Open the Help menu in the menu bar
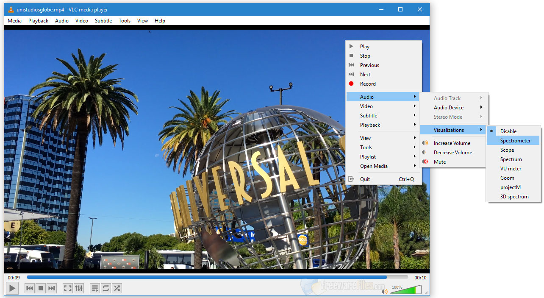The width and height of the screenshot is (544, 298). pos(160,21)
